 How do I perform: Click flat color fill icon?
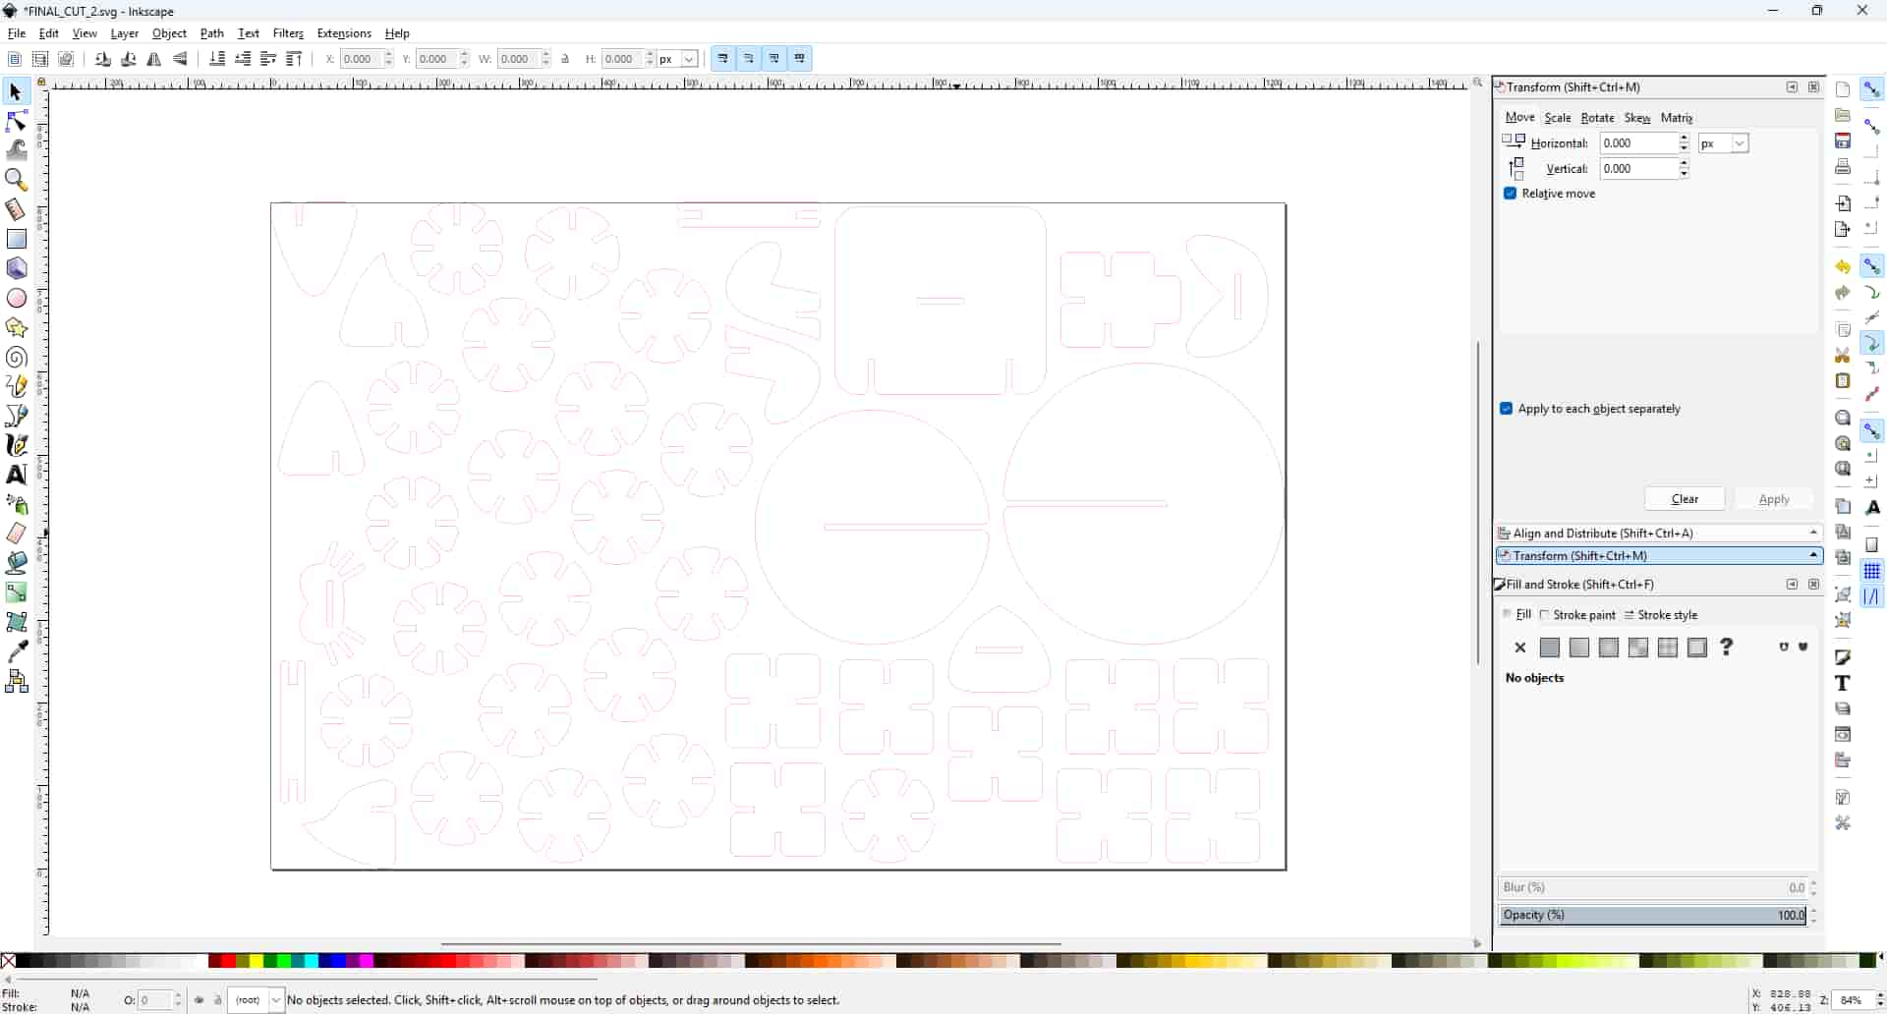tap(1550, 648)
